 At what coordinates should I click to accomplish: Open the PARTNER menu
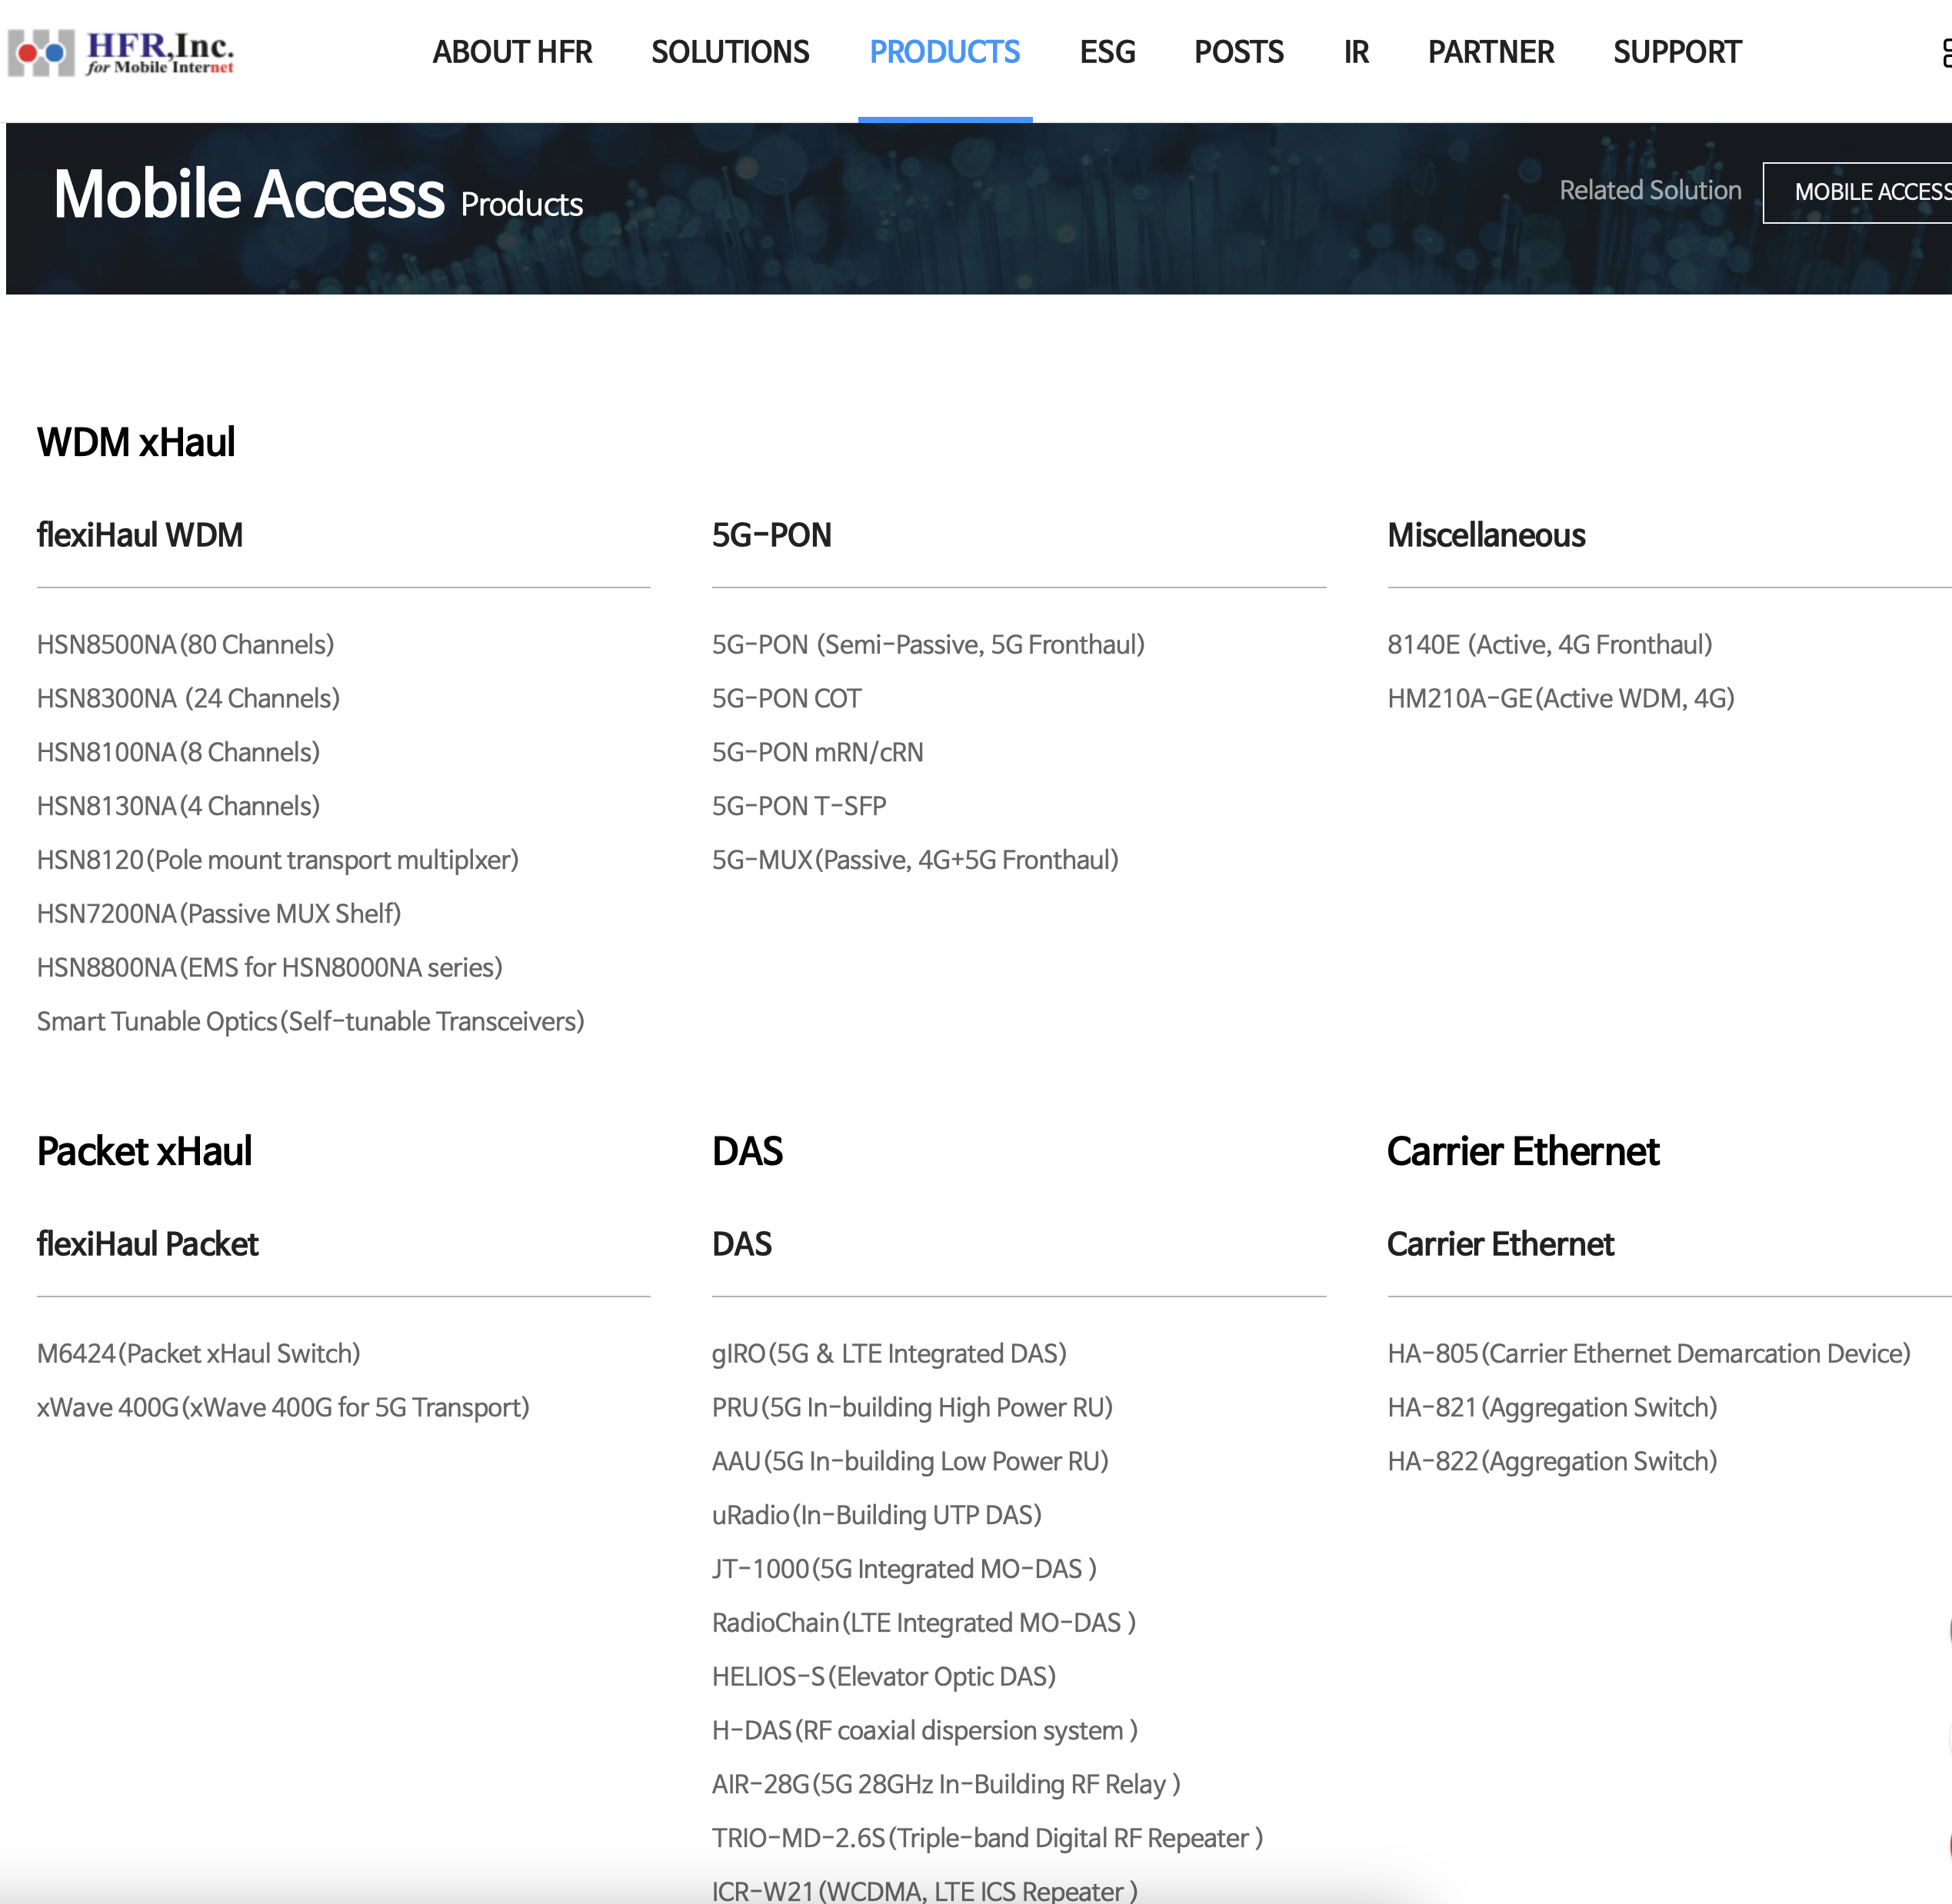1491,52
